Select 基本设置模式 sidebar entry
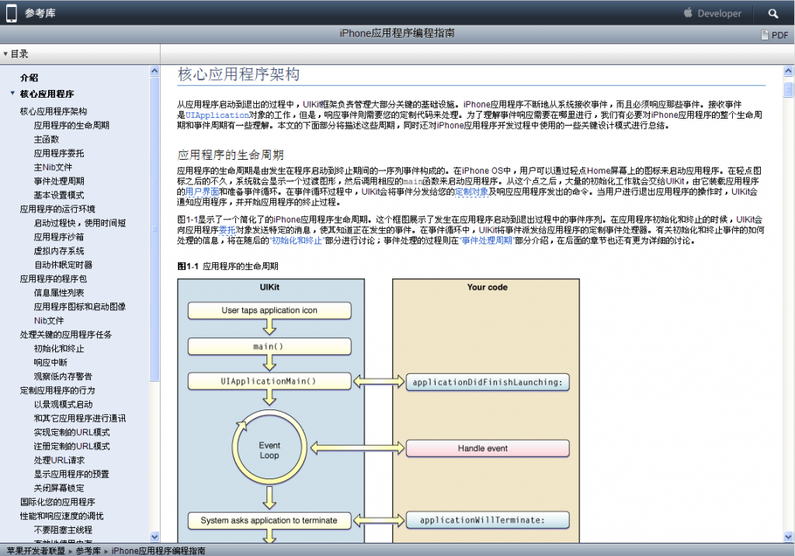Image resolution: width=795 pixels, height=556 pixels. 59,195
